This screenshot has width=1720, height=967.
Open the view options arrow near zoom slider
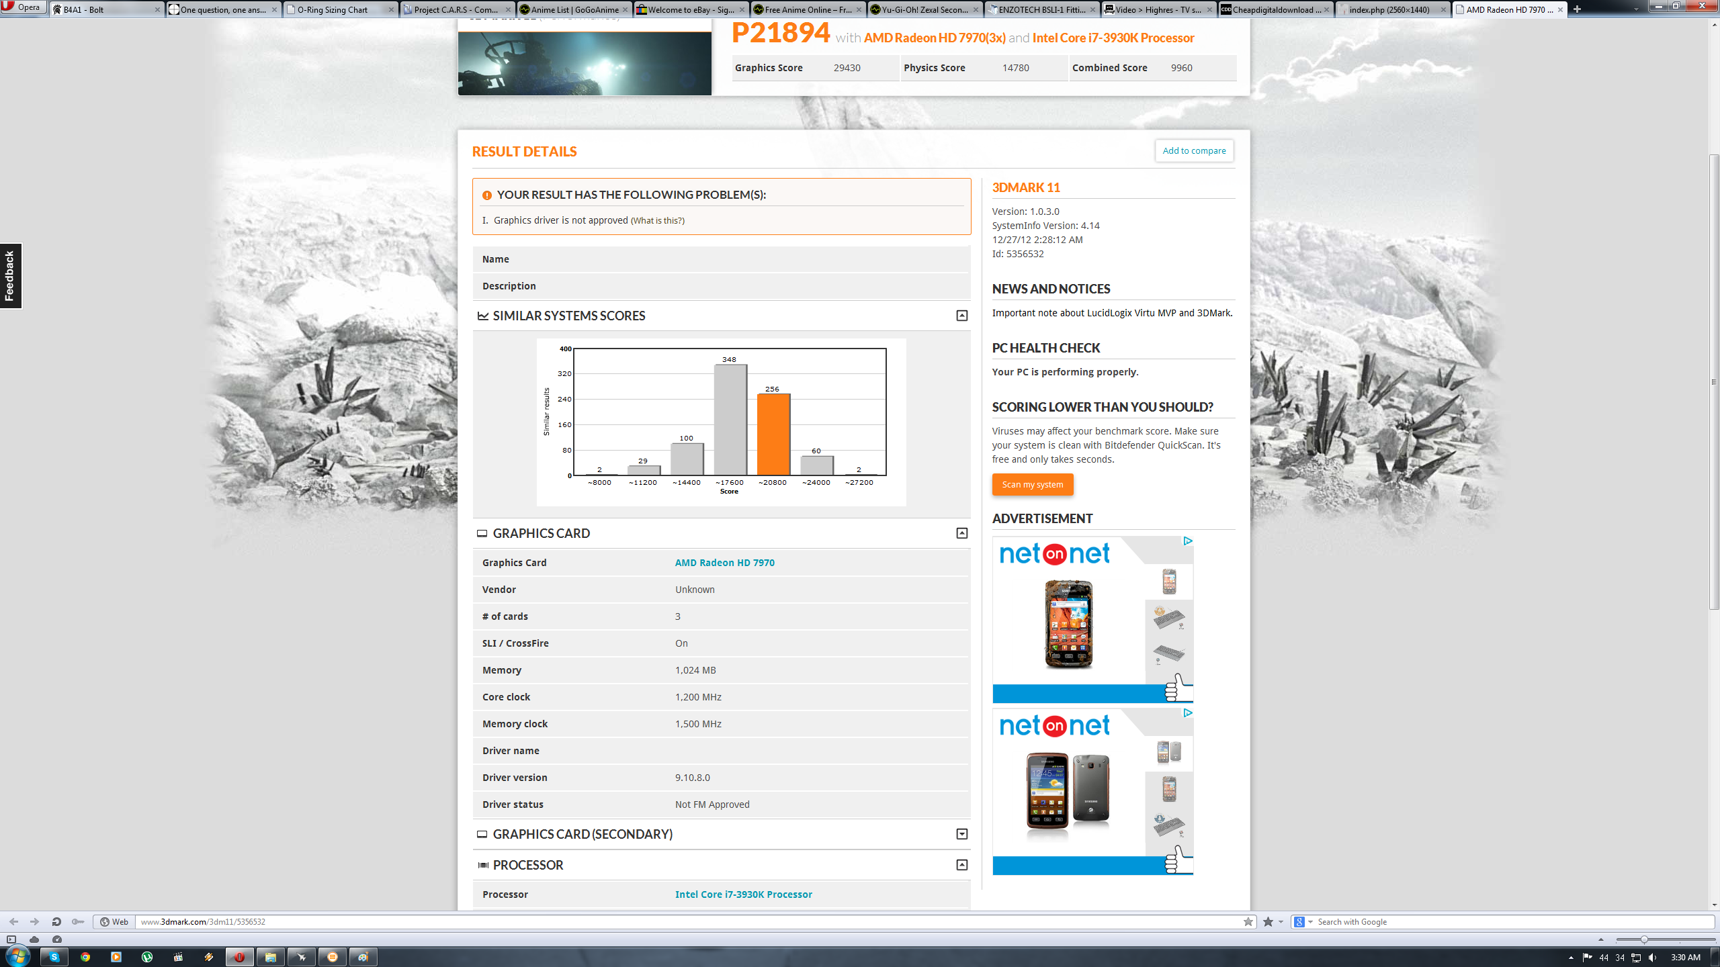pyautogui.click(x=1600, y=939)
